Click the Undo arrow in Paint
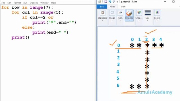Screen dimensions: 180x101 point(110,2)
